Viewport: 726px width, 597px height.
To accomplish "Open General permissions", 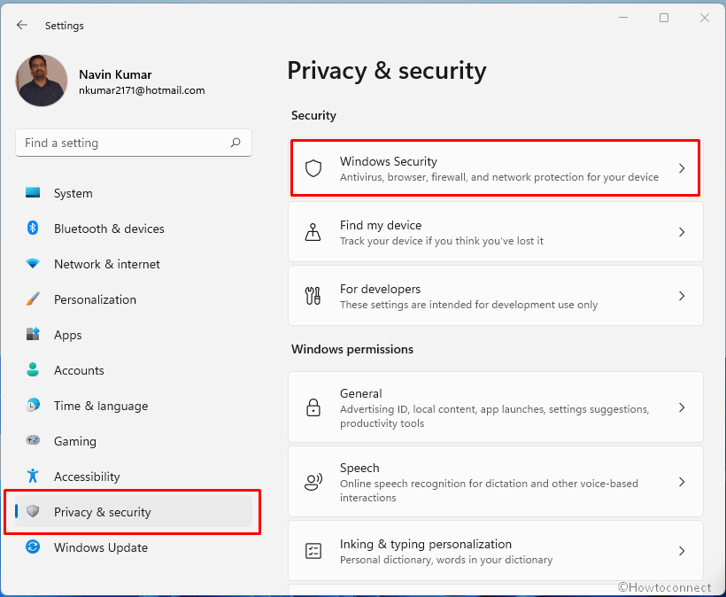I will (496, 407).
